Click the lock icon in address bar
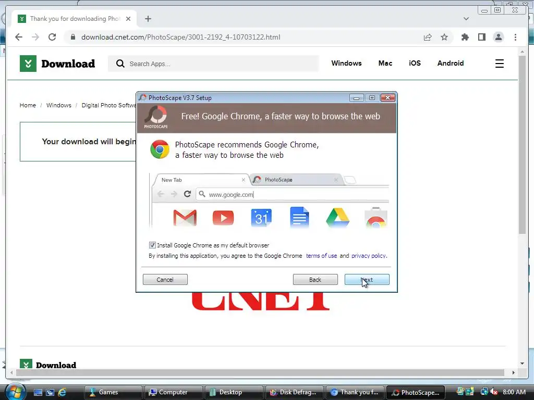 tap(73, 37)
